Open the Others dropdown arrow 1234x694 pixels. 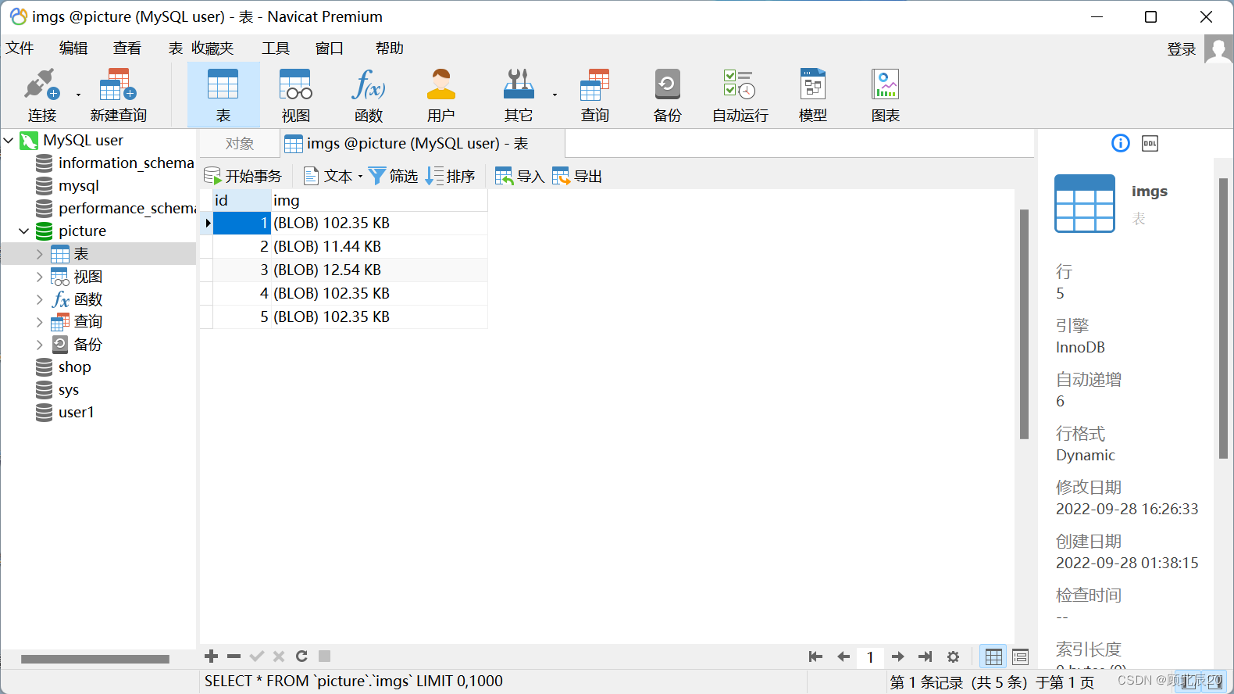(555, 95)
